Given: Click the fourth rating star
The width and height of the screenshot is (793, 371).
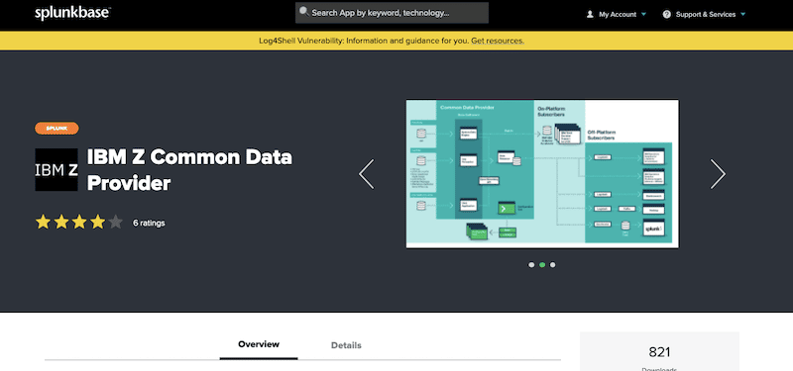Looking at the screenshot, I should (97, 222).
